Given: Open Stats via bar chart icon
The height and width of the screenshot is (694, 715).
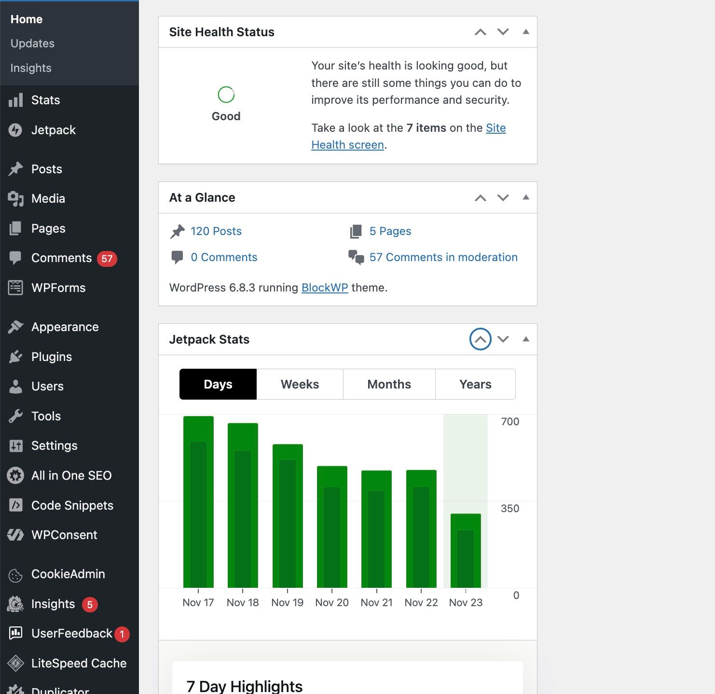Looking at the screenshot, I should [x=15, y=100].
